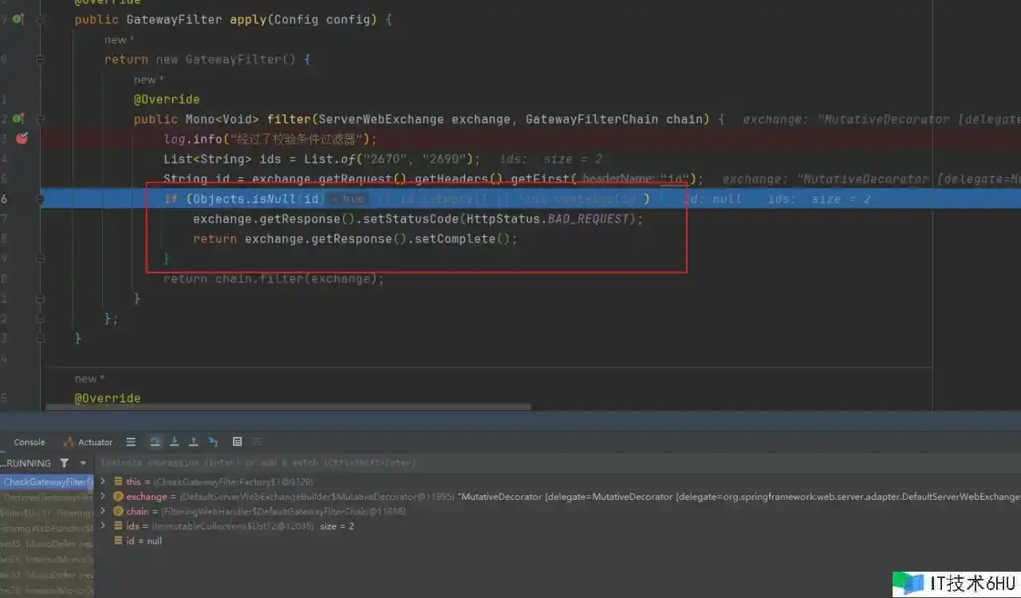1021x598 pixels.
Task: Select the CheckGatewayFilterFactory stack frame
Action: coord(45,482)
